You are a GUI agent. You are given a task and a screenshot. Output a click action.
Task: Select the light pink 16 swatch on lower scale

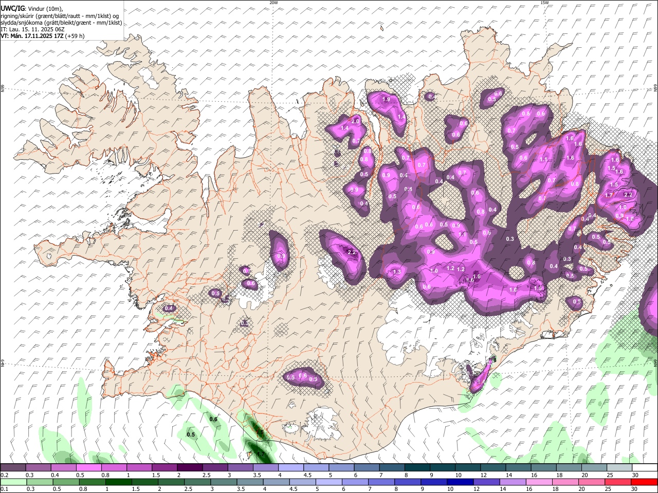point(539,482)
